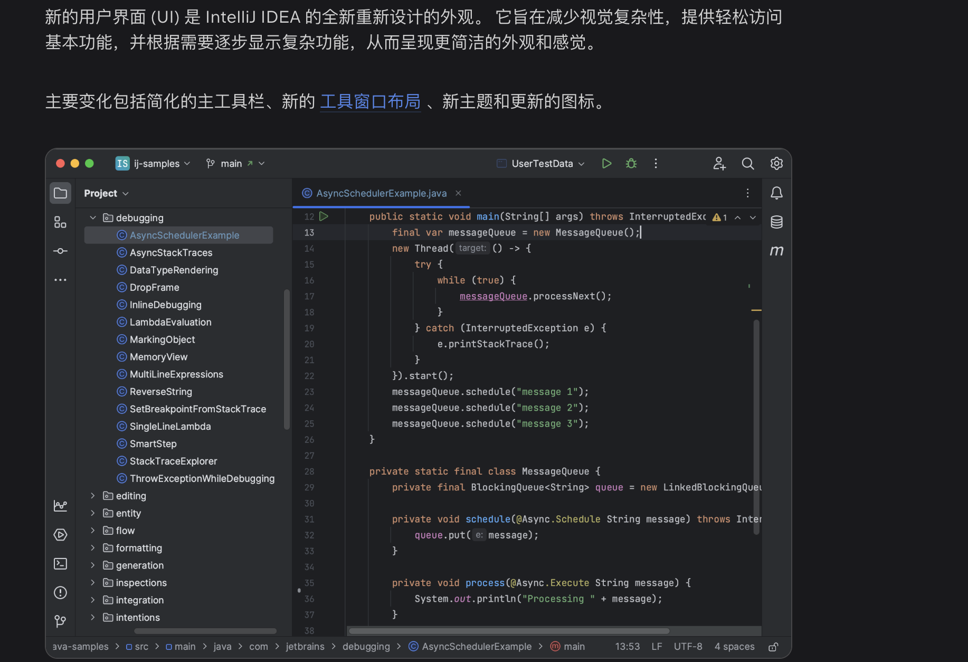Image resolution: width=968 pixels, height=662 pixels.
Task: Go to next highlighted problem down arrow
Action: (753, 217)
